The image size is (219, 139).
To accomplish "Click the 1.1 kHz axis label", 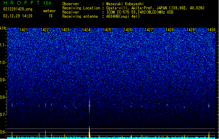I will pos(3,45).
